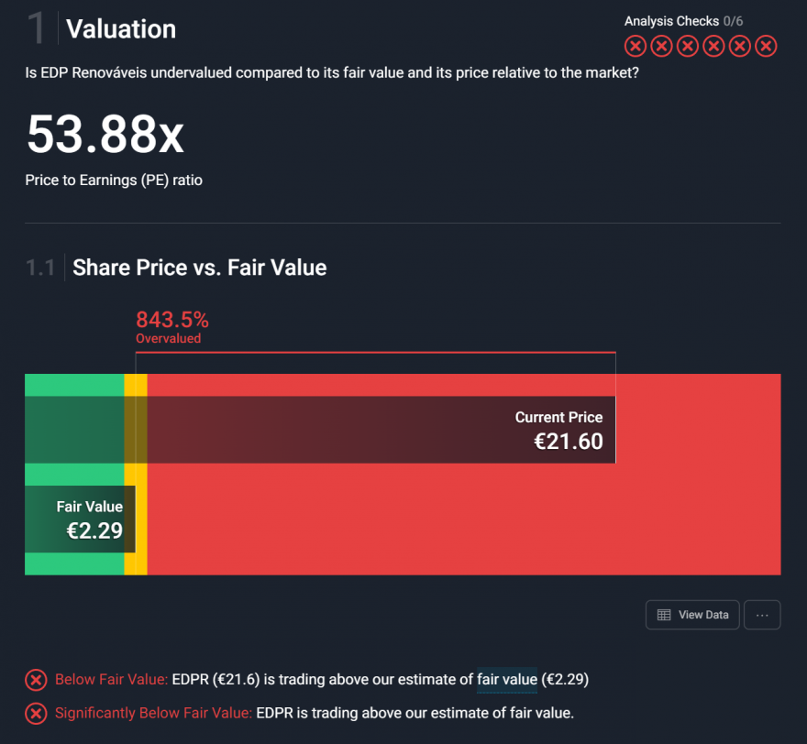Click the X icon beside Significantly Below Fair Value

click(36, 713)
